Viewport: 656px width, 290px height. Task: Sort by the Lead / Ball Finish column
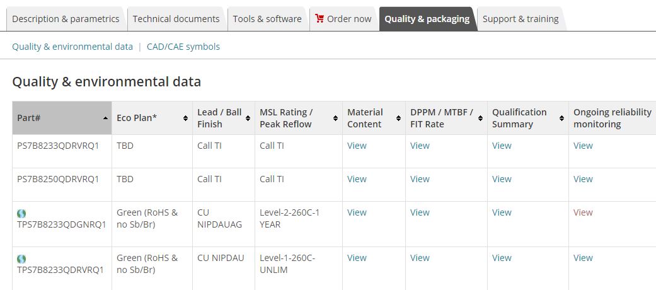click(x=248, y=119)
